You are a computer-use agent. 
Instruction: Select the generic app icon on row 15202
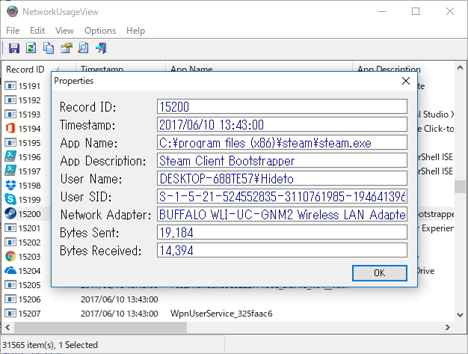(10, 242)
